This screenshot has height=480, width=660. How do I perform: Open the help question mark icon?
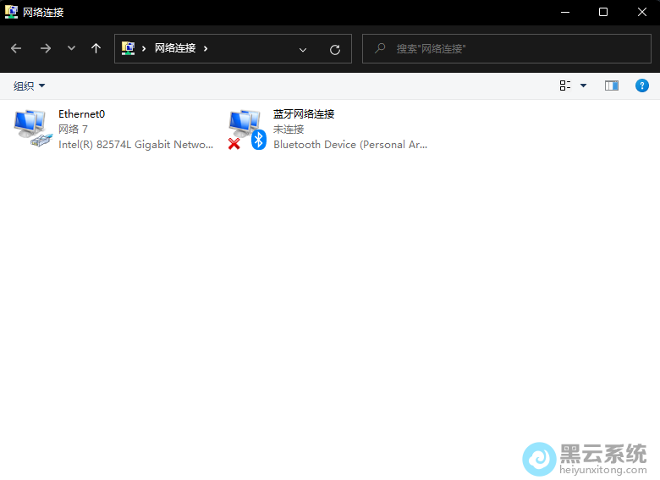coord(642,86)
